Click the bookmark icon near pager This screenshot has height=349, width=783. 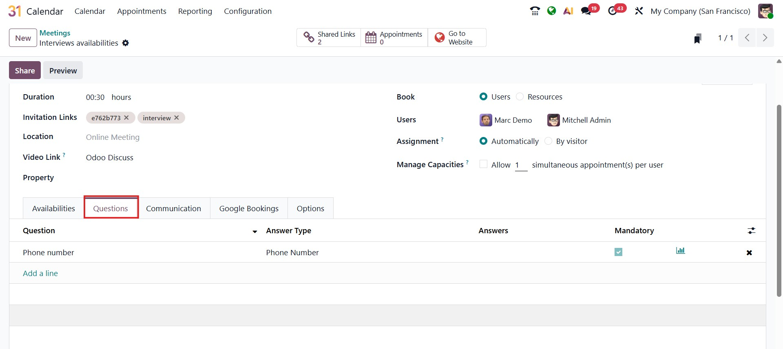coord(697,38)
